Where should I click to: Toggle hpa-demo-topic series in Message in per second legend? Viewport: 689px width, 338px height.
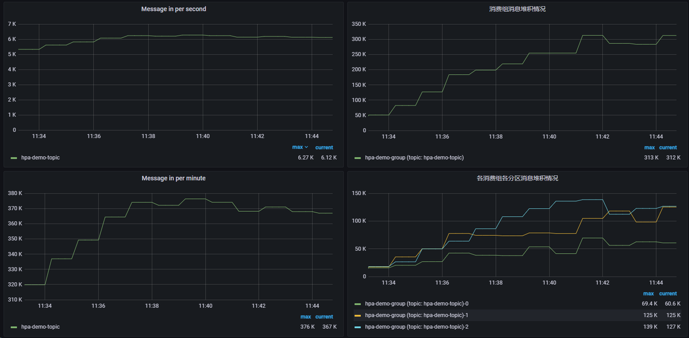tap(40, 157)
